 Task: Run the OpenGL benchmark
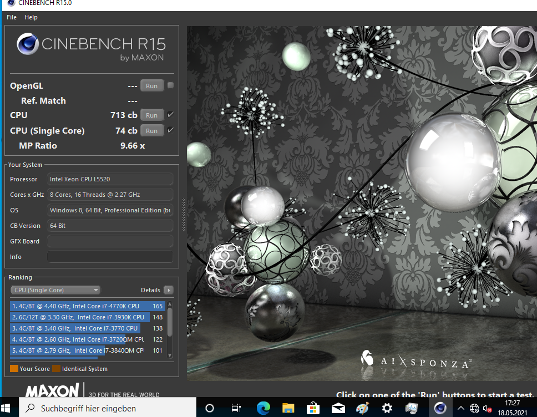[x=151, y=86]
